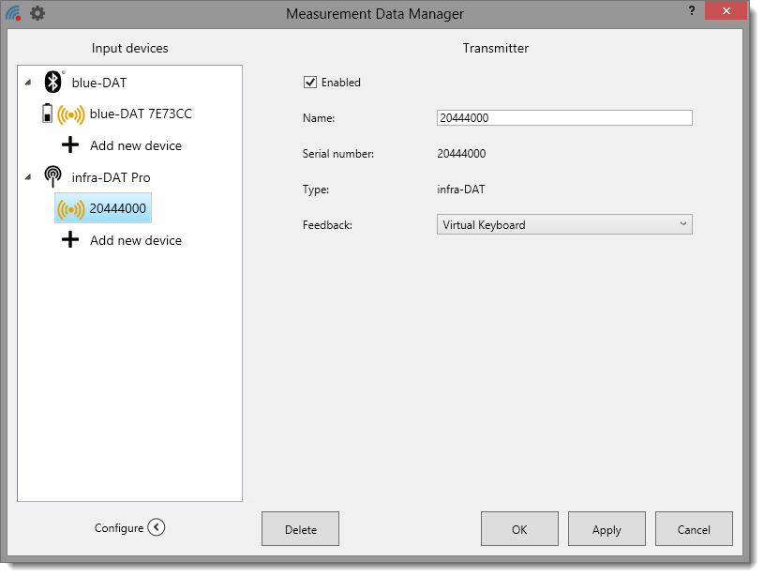Click the orange signal icon of transmitter 20444000
This screenshot has height=577, width=764.
[70, 209]
